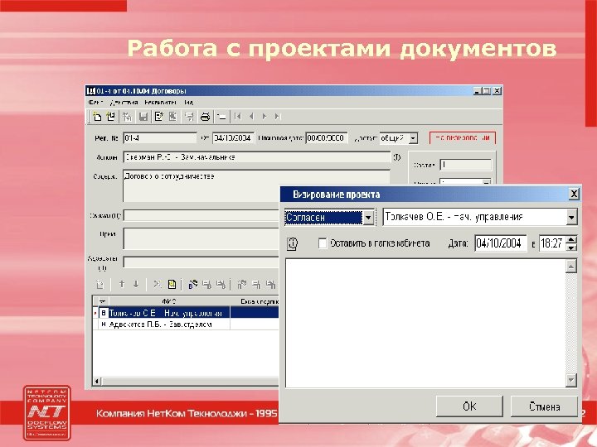Viewport: 597px width, 447px height.
Task: Click the time field '18:27'
Action: pos(552,243)
